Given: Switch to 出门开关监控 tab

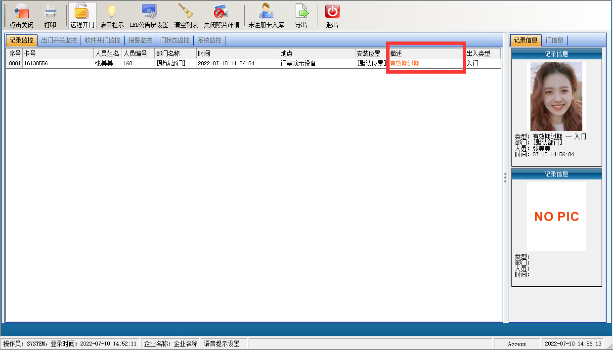Looking at the screenshot, I should [x=59, y=40].
